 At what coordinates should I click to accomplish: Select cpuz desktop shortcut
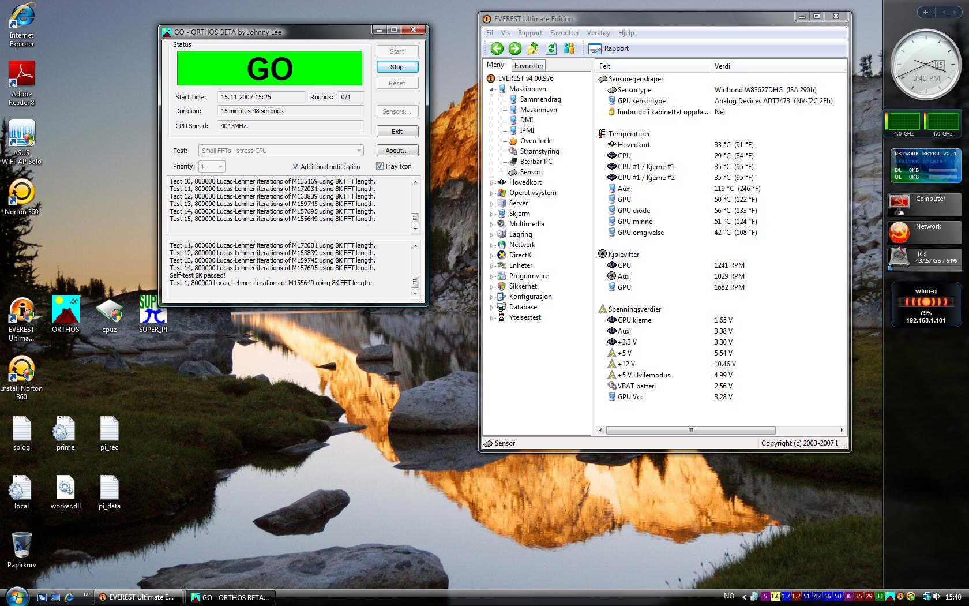point(109,316)
